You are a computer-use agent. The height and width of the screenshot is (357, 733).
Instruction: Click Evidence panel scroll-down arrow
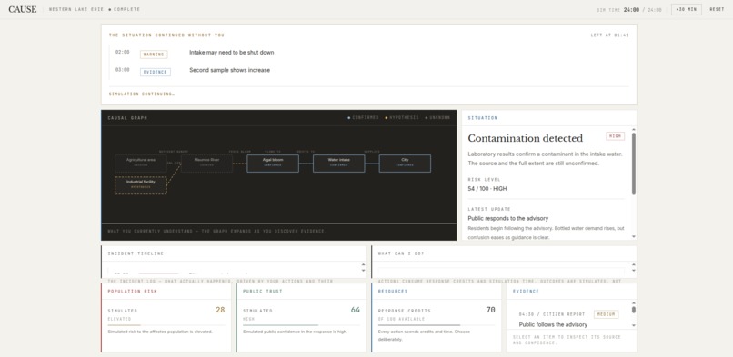point(634,325)
